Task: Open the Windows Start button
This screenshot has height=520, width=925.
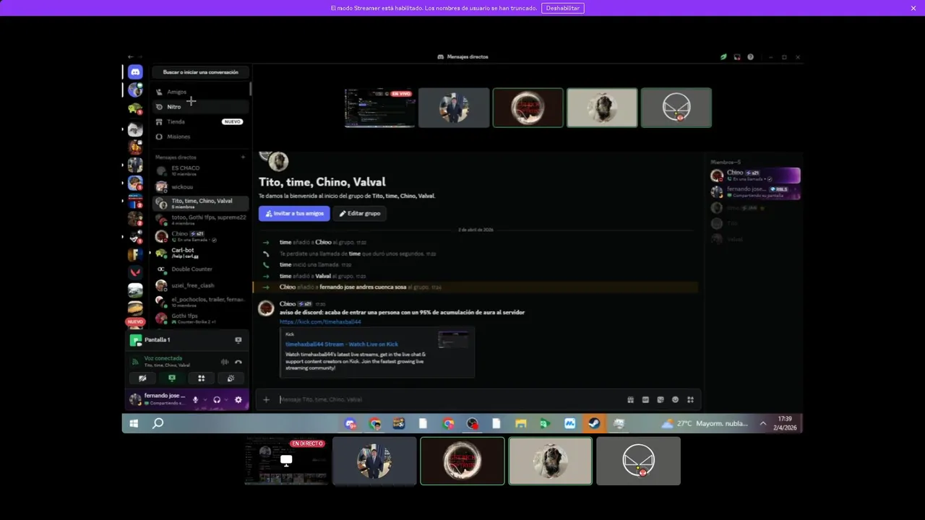Action: [x=134, y=424]
